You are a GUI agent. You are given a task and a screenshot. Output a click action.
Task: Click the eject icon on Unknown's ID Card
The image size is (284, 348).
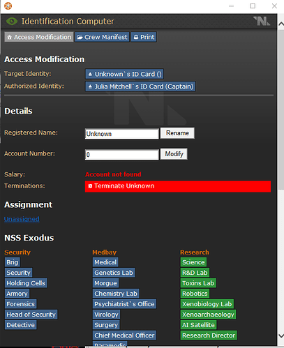[90, 75]
